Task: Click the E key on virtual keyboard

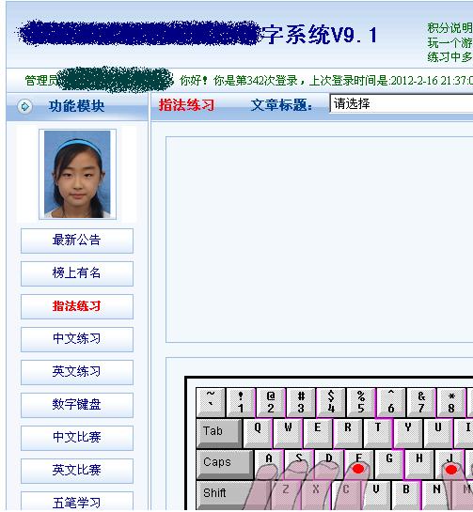Action: [318, 433]
